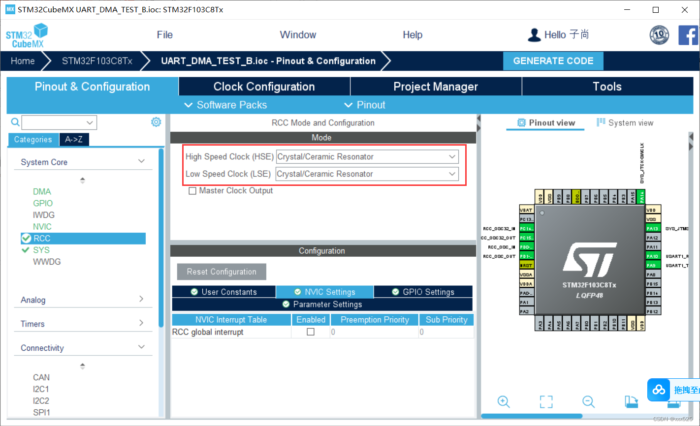The image size is (700, 426).
Task: Select NVIC in System Core list
Action: click(x=42, y=227)
